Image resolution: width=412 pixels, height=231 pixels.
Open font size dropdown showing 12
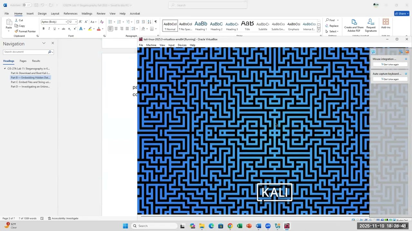pyautogui.click(x=76, y=22)
